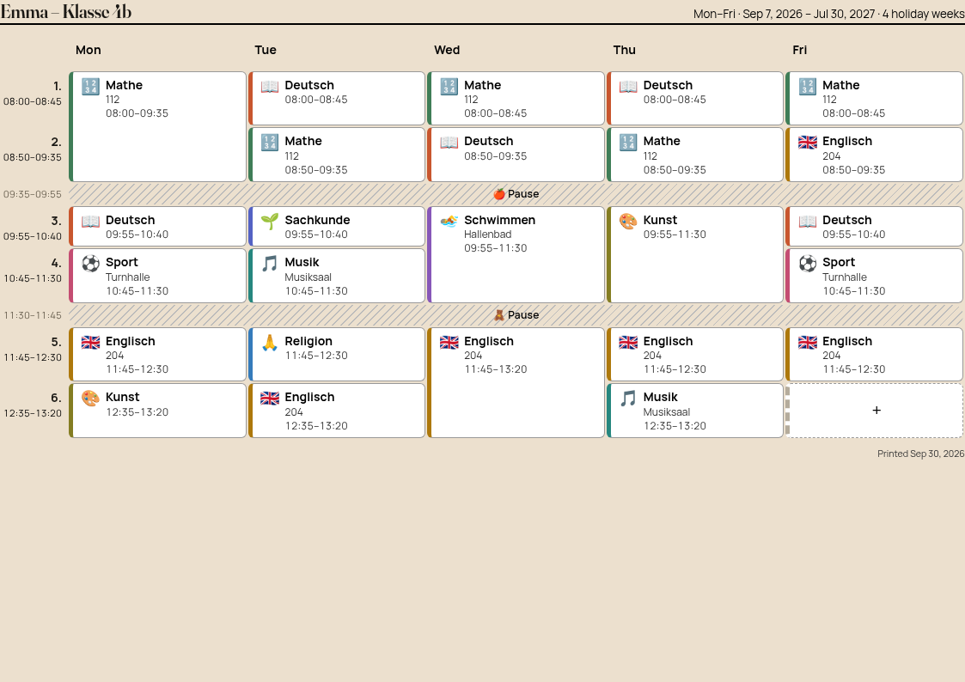The width and height of the screenshot is (965, 682).
Task: Click the soccer ball icon in Monday's Sport
Action: coord(90,264)
